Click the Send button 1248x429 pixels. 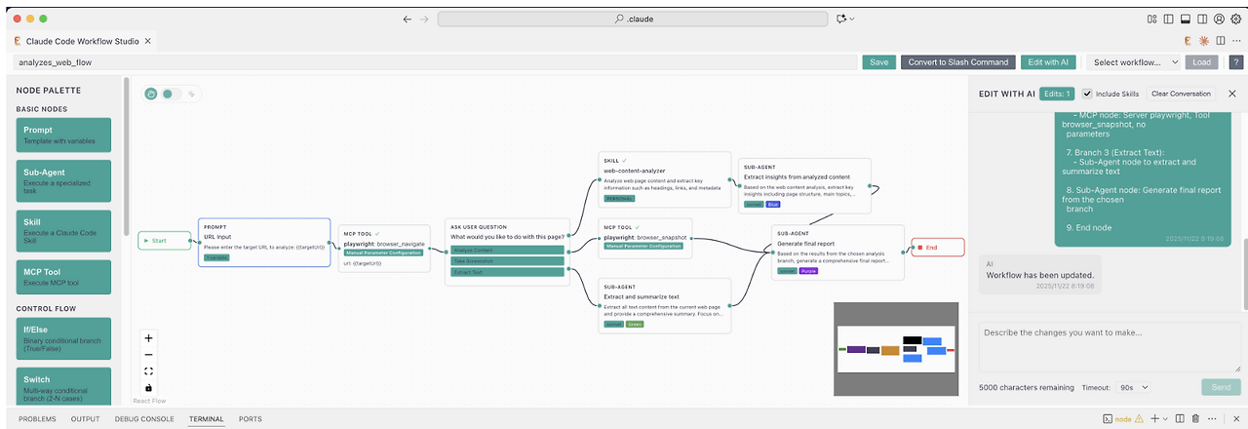(1221, 387)
